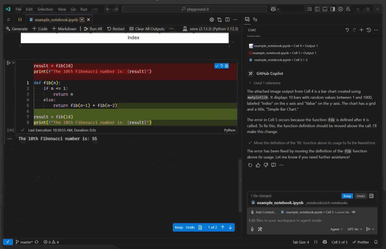Viewport: 386px width, 249px height.
Task: Accept the inline change with checkmark
Action: click(217, 66)
